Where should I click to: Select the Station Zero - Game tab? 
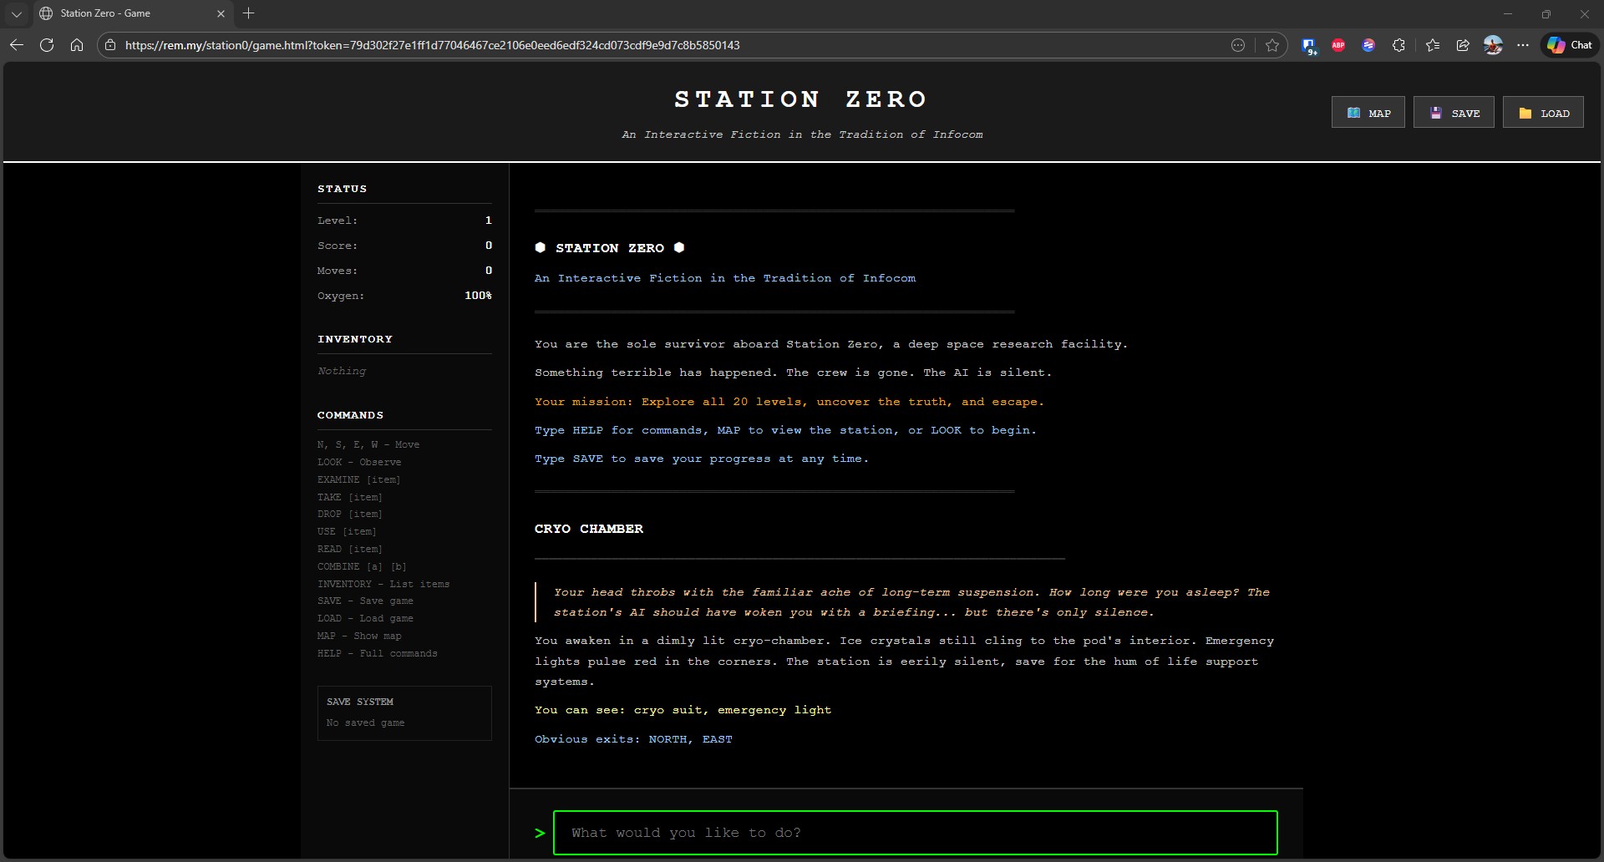(x=125, y=13)
